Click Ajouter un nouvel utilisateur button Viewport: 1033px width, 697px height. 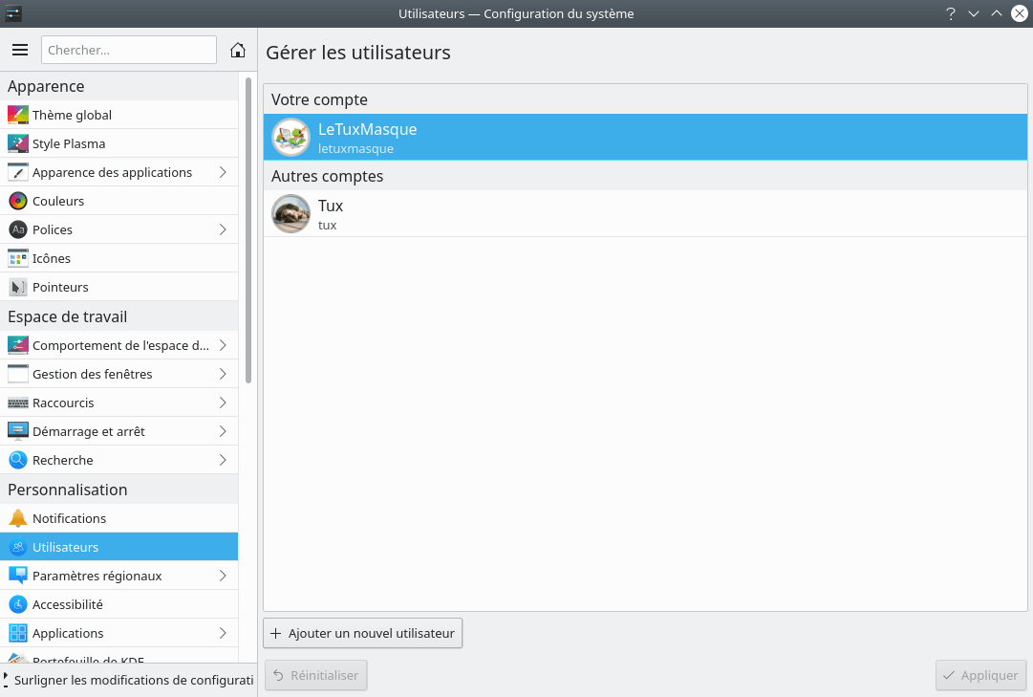[x=362, y=633]
